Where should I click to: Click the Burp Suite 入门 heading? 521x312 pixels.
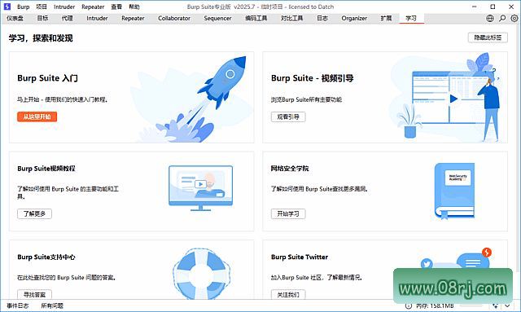click(x=47, y=78)
